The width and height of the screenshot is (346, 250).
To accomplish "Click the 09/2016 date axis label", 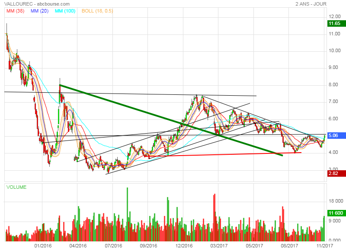I will click(148, 246).
